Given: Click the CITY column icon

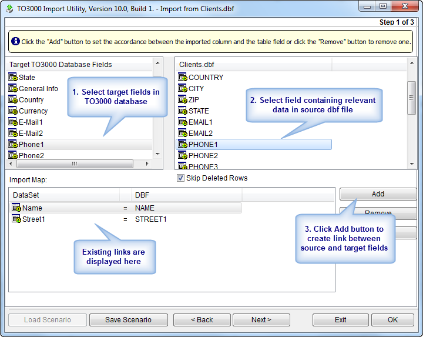Looking at the screenshot, I should click(183, 88).
